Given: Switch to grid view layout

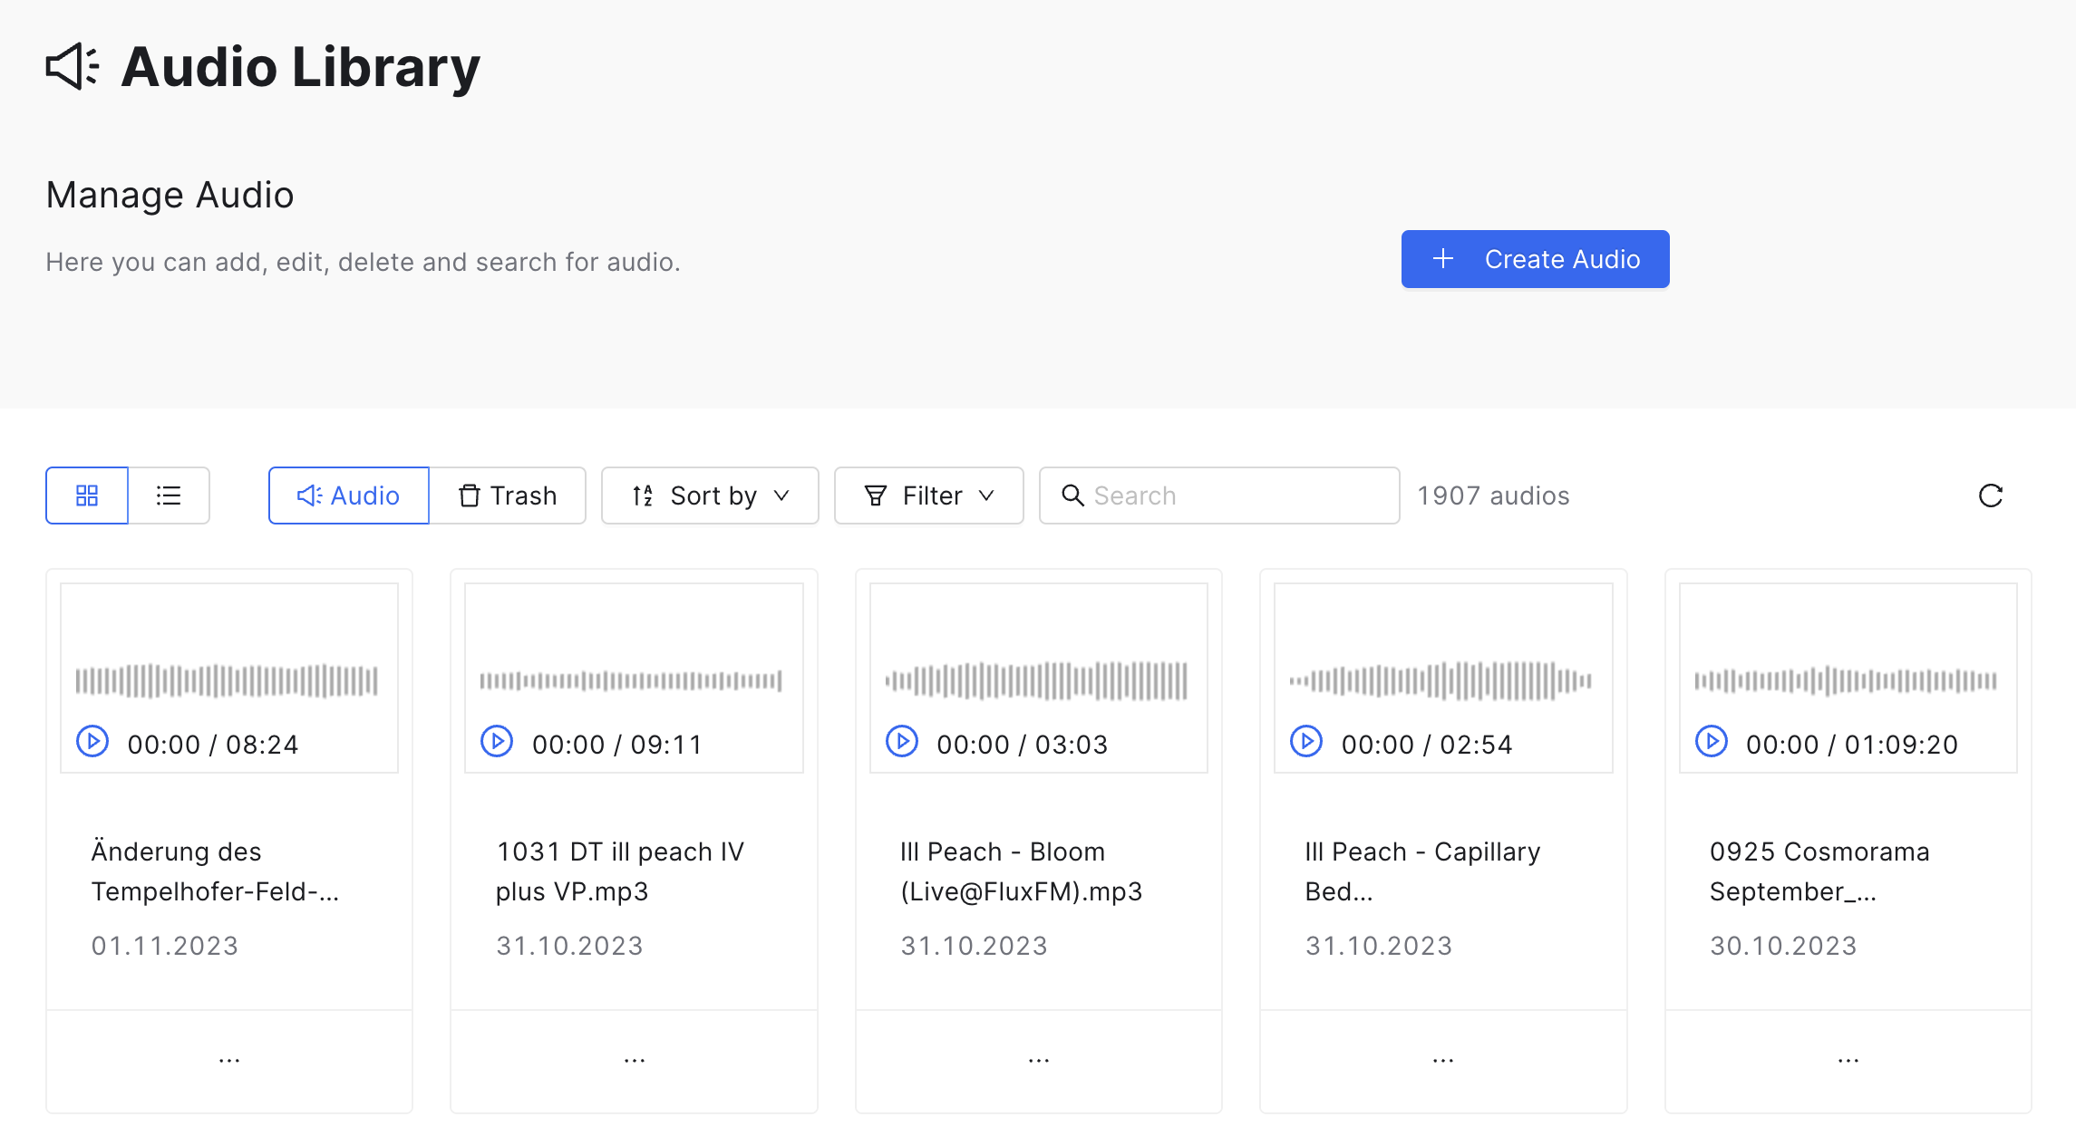Looking at the screenshot, I should point(87,496).
